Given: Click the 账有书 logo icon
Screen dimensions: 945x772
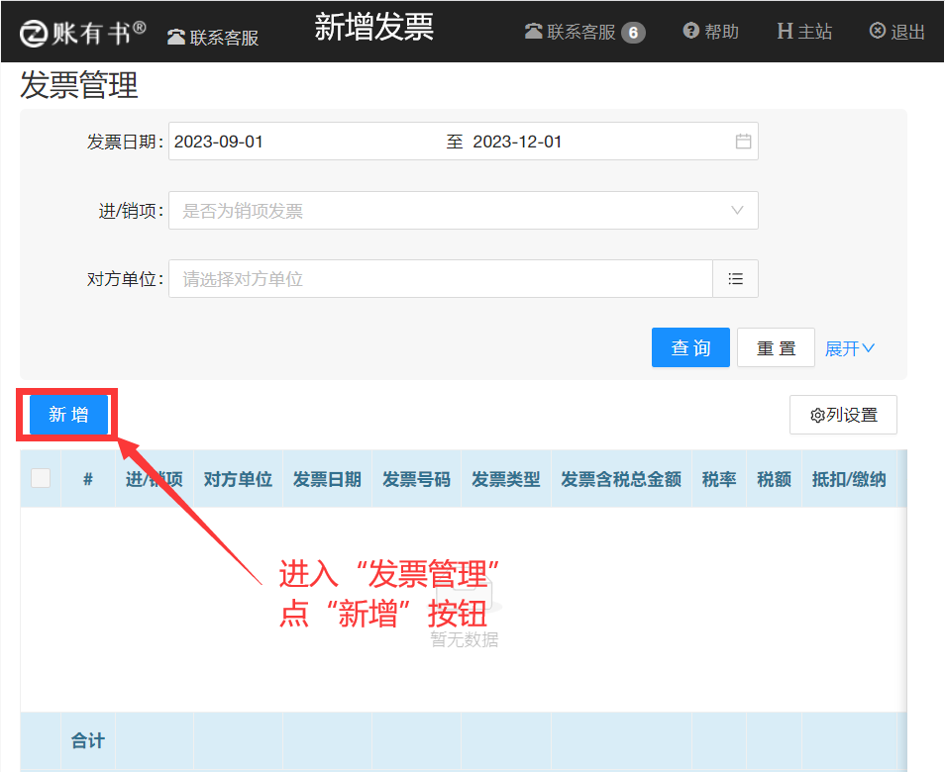Looking at the screenshot, I should tap(34, 33).
